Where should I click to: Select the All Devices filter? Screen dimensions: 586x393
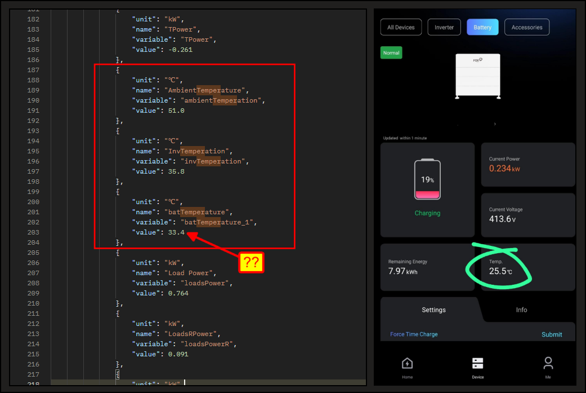pyautogui.click(x=401, y=27)
